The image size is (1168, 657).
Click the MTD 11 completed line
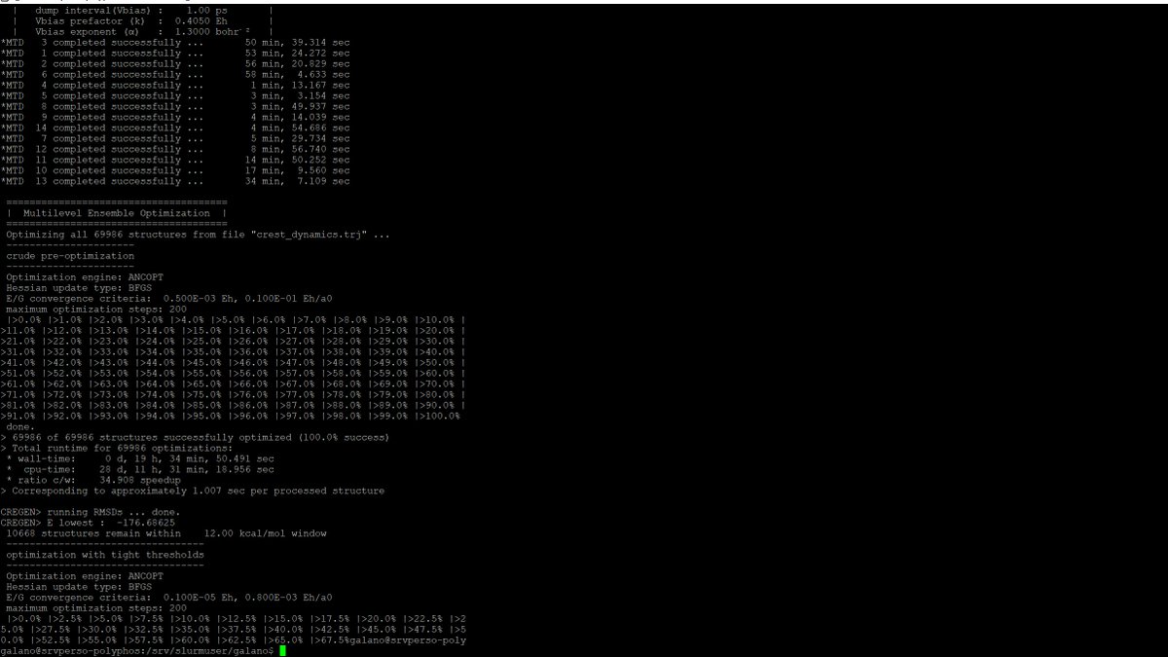point(175,160)
